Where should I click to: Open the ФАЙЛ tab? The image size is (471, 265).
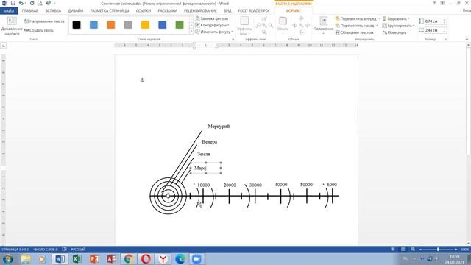tap(9, 11)
